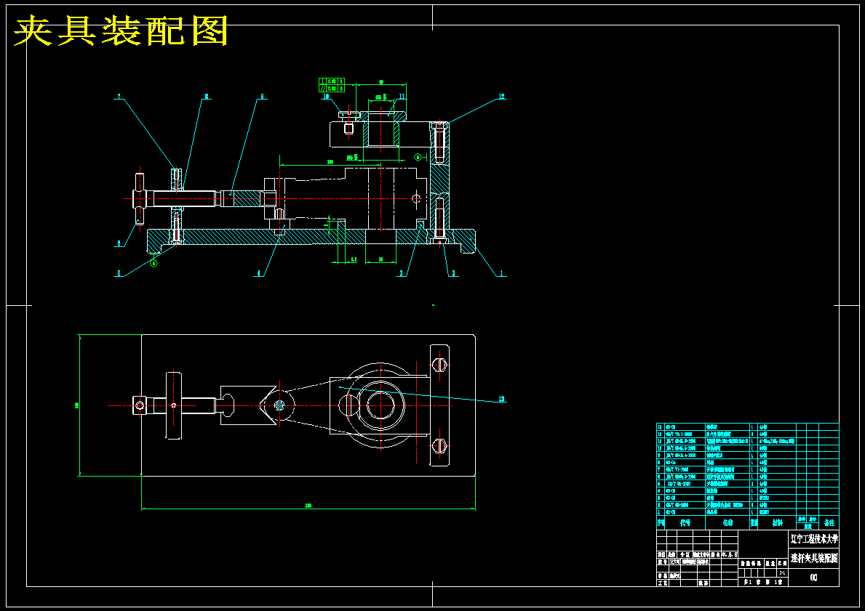The width and height of the screenshot is (865, 611).
Task: Select part balloon number 11
Action: coord(402,97)
